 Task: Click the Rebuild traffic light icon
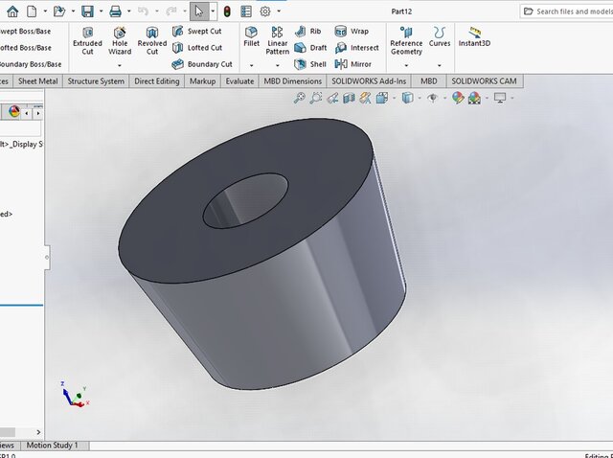click(x=227, y=11)
